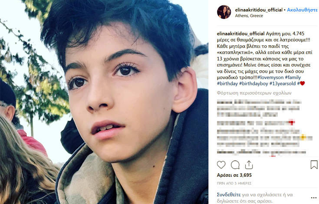Click the ΠΡΙΝ ΑΠΟ 5 ΗΜΕΡΕΣ timestamp
The image size is (319, 204).
234,183
